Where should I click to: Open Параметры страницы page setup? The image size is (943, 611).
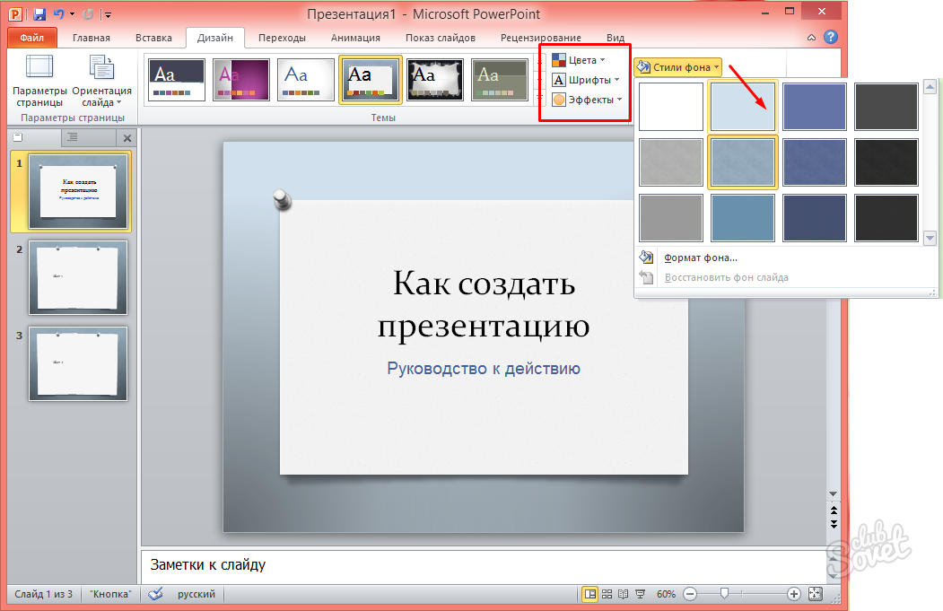click(39, 80)
